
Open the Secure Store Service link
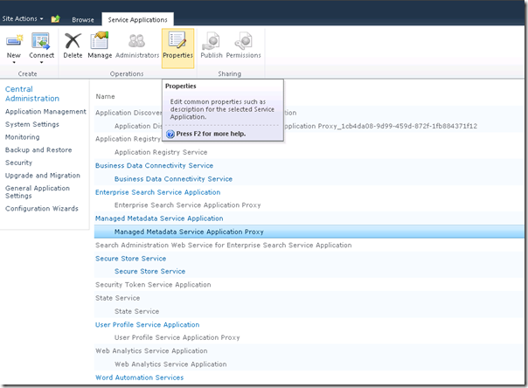coord(130,259)
